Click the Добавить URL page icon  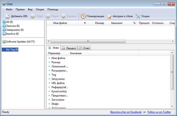[x=7, y=16]
